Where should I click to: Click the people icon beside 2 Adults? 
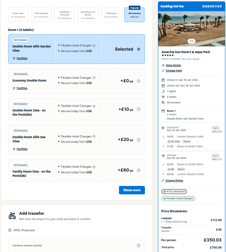click(163, 97)
